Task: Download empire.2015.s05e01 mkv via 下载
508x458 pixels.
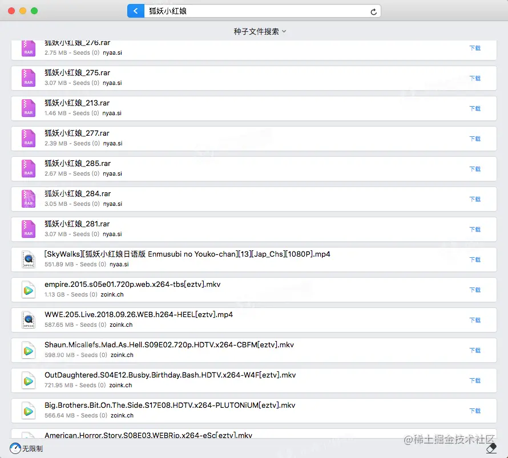Action: point(475,290)
